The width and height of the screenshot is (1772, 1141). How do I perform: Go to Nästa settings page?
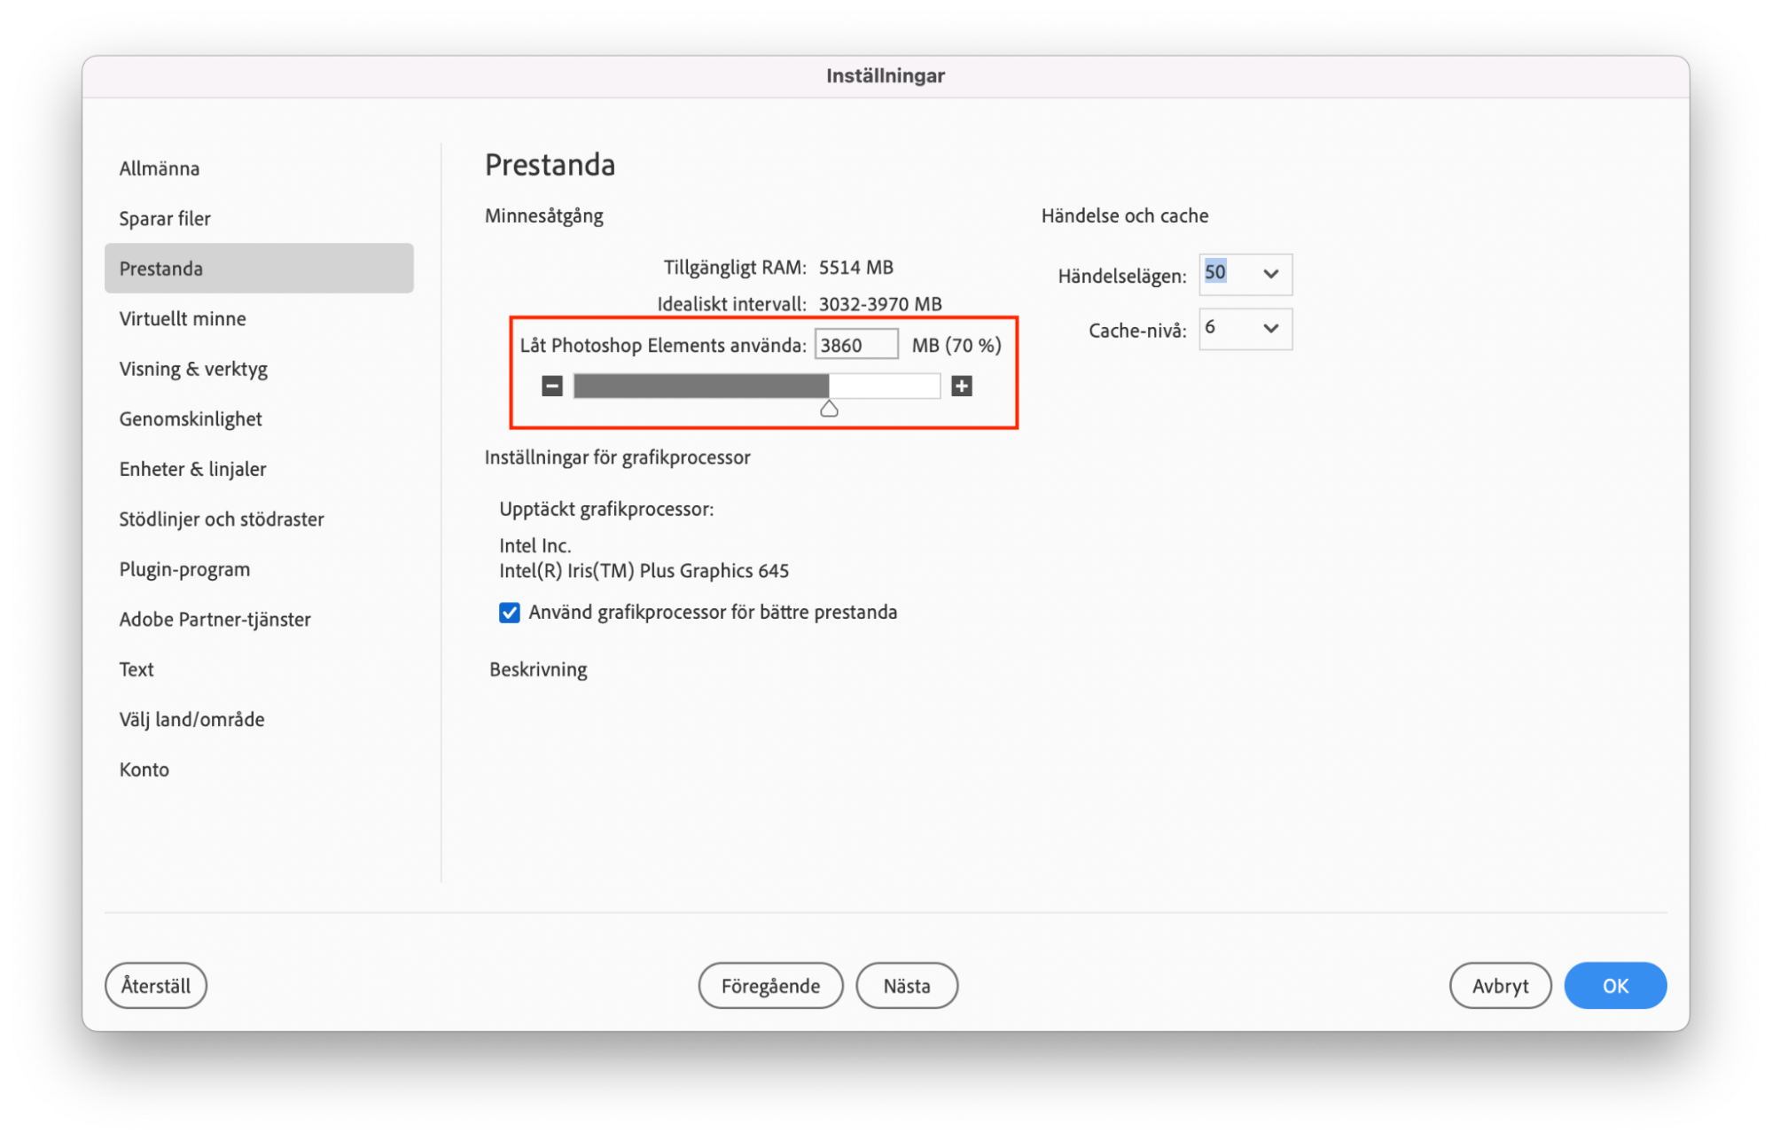(x=907, y=986)
